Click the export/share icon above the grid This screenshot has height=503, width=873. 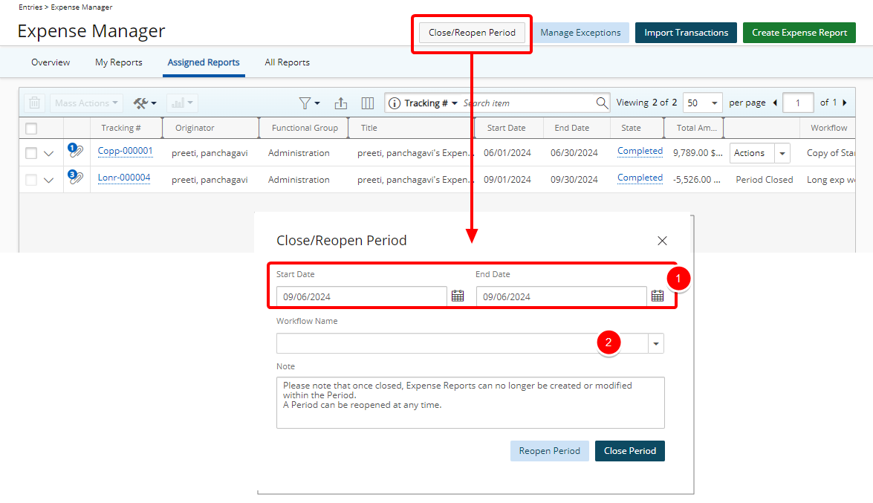point(341,103)
